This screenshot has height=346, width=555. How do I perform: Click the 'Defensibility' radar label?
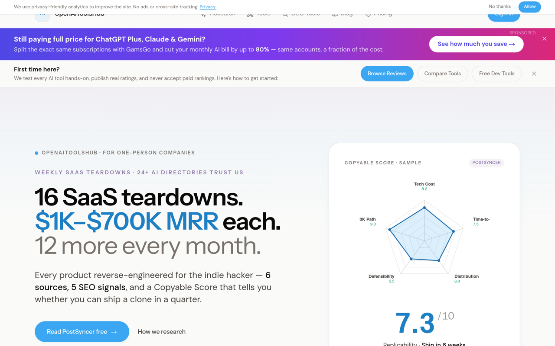point(382,276)
